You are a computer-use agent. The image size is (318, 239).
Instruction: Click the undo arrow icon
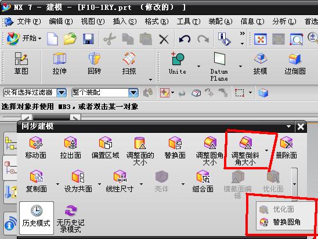[x=185, y=39]
